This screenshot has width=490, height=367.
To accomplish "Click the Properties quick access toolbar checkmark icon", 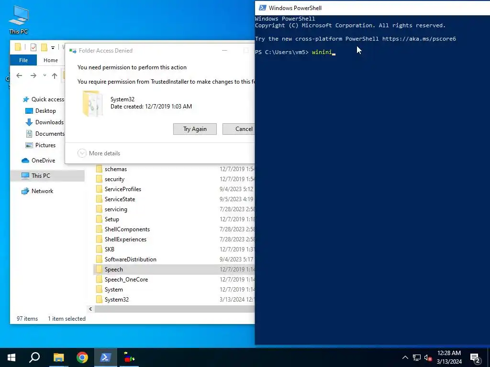I will tap(33, 47).
